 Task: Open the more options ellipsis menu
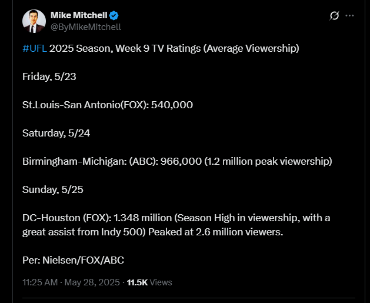tap(350, 15)
